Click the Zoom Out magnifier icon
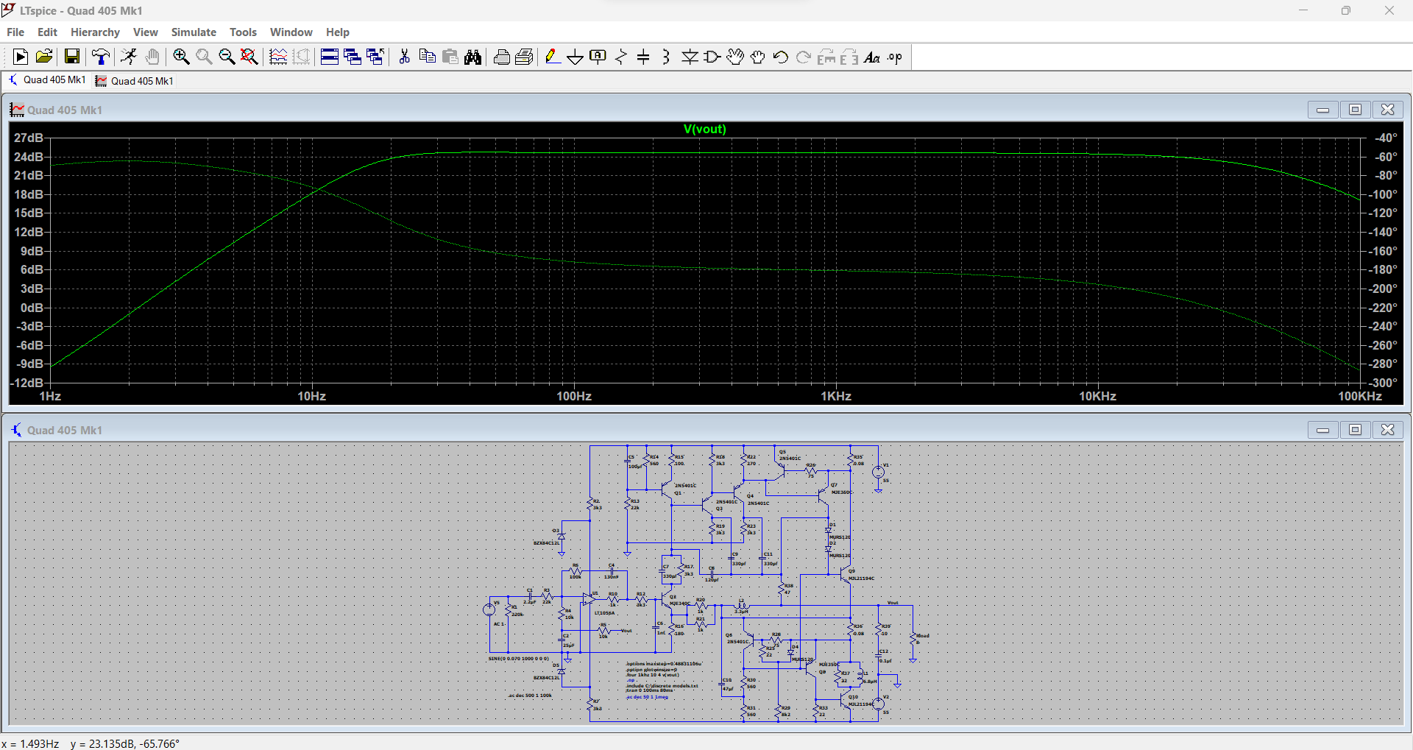 (227, 57)
